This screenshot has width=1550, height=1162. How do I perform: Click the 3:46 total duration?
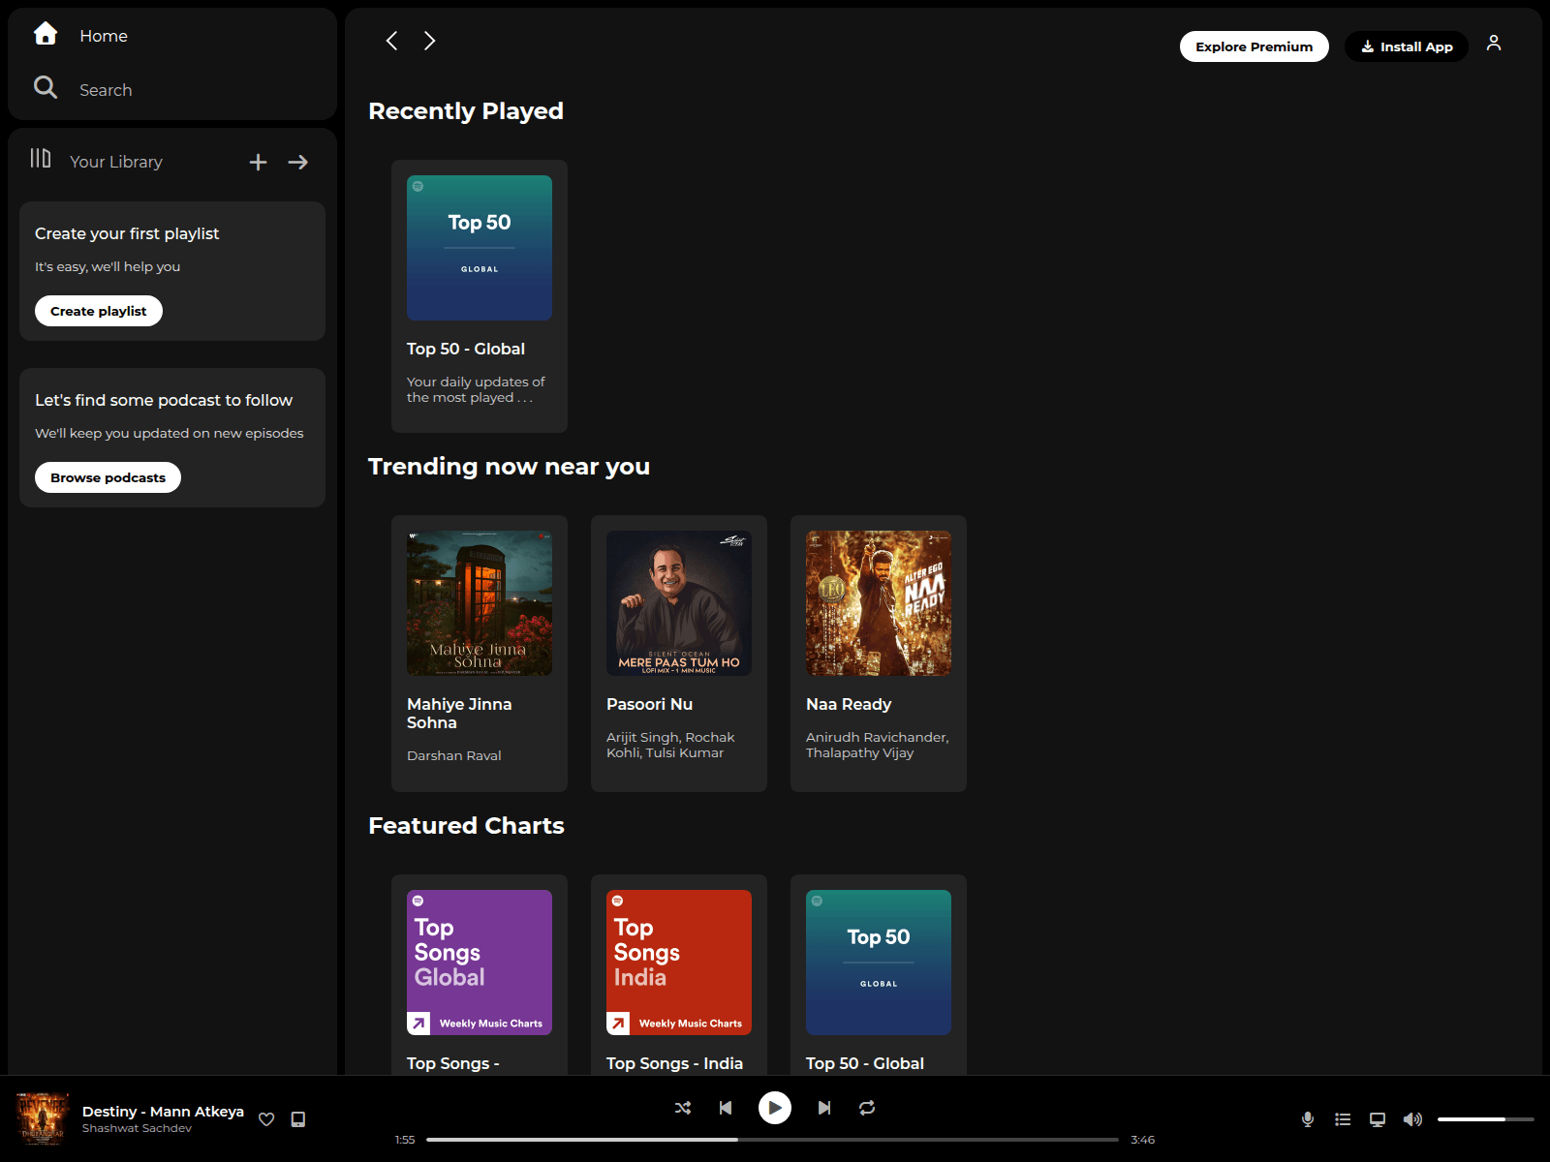pos(1142,1140)
